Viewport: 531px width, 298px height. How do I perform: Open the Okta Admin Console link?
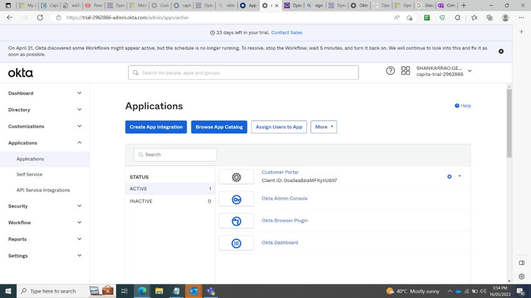point(284,198)
